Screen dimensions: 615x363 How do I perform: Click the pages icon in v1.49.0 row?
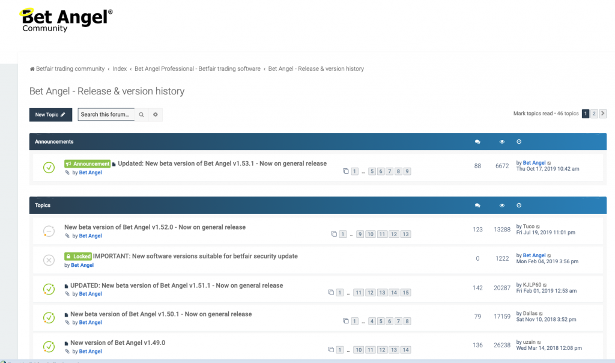pyautogui.click(x=331, y=350)
